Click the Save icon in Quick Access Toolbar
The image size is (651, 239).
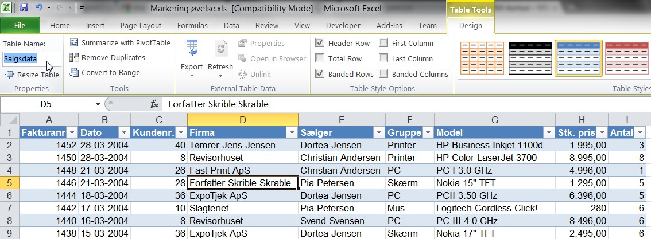tap(24, 9)
